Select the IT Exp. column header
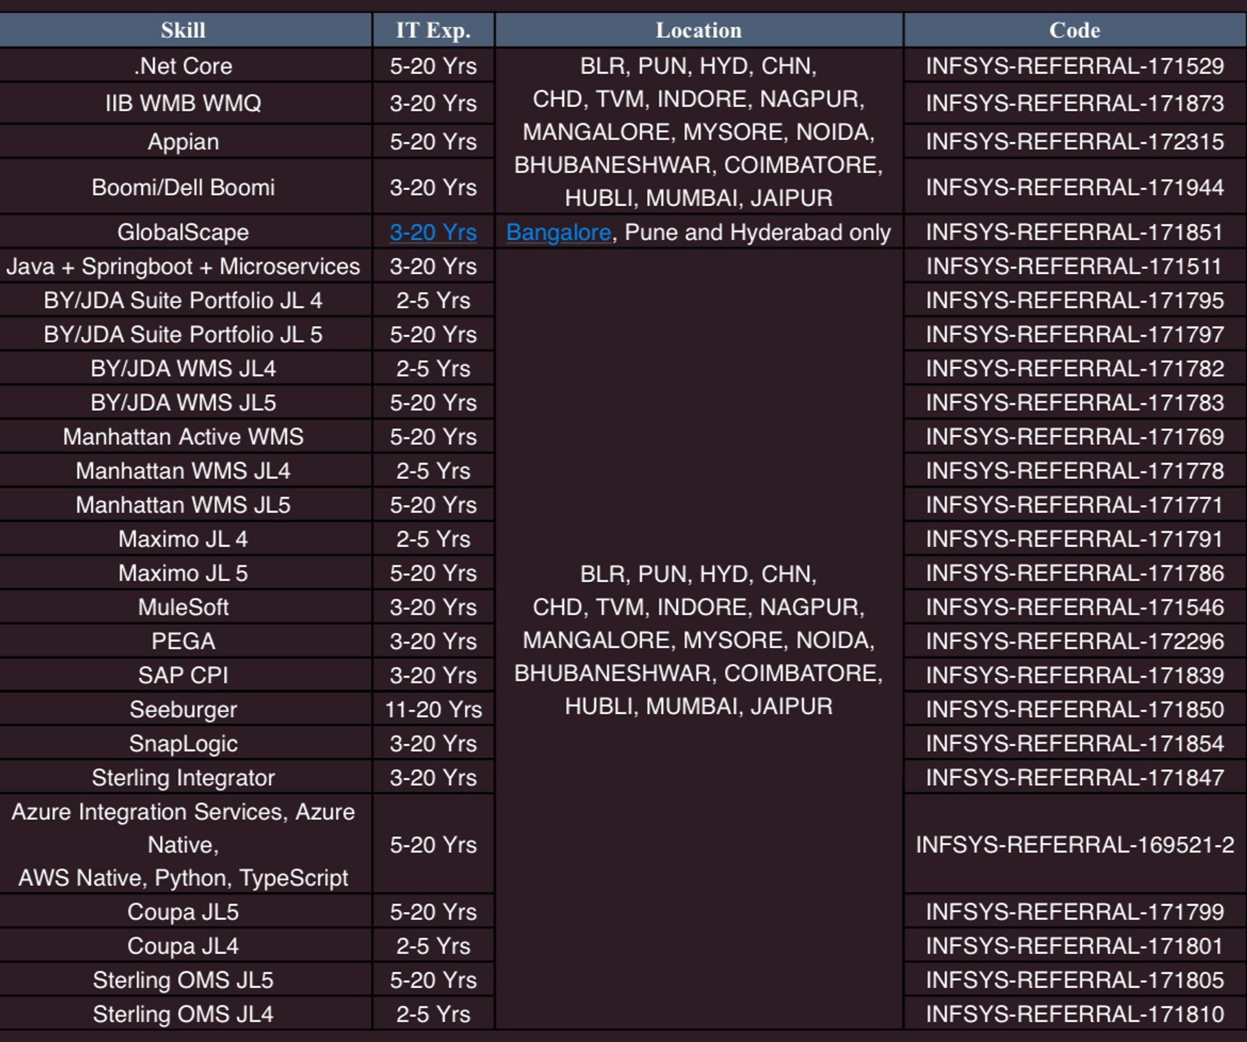This screenshot has height=1042, width=1247. [433, 30]
